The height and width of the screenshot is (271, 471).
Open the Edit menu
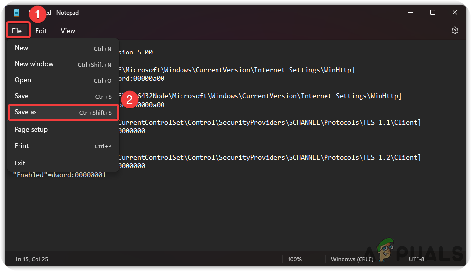(x=41, y=31)
